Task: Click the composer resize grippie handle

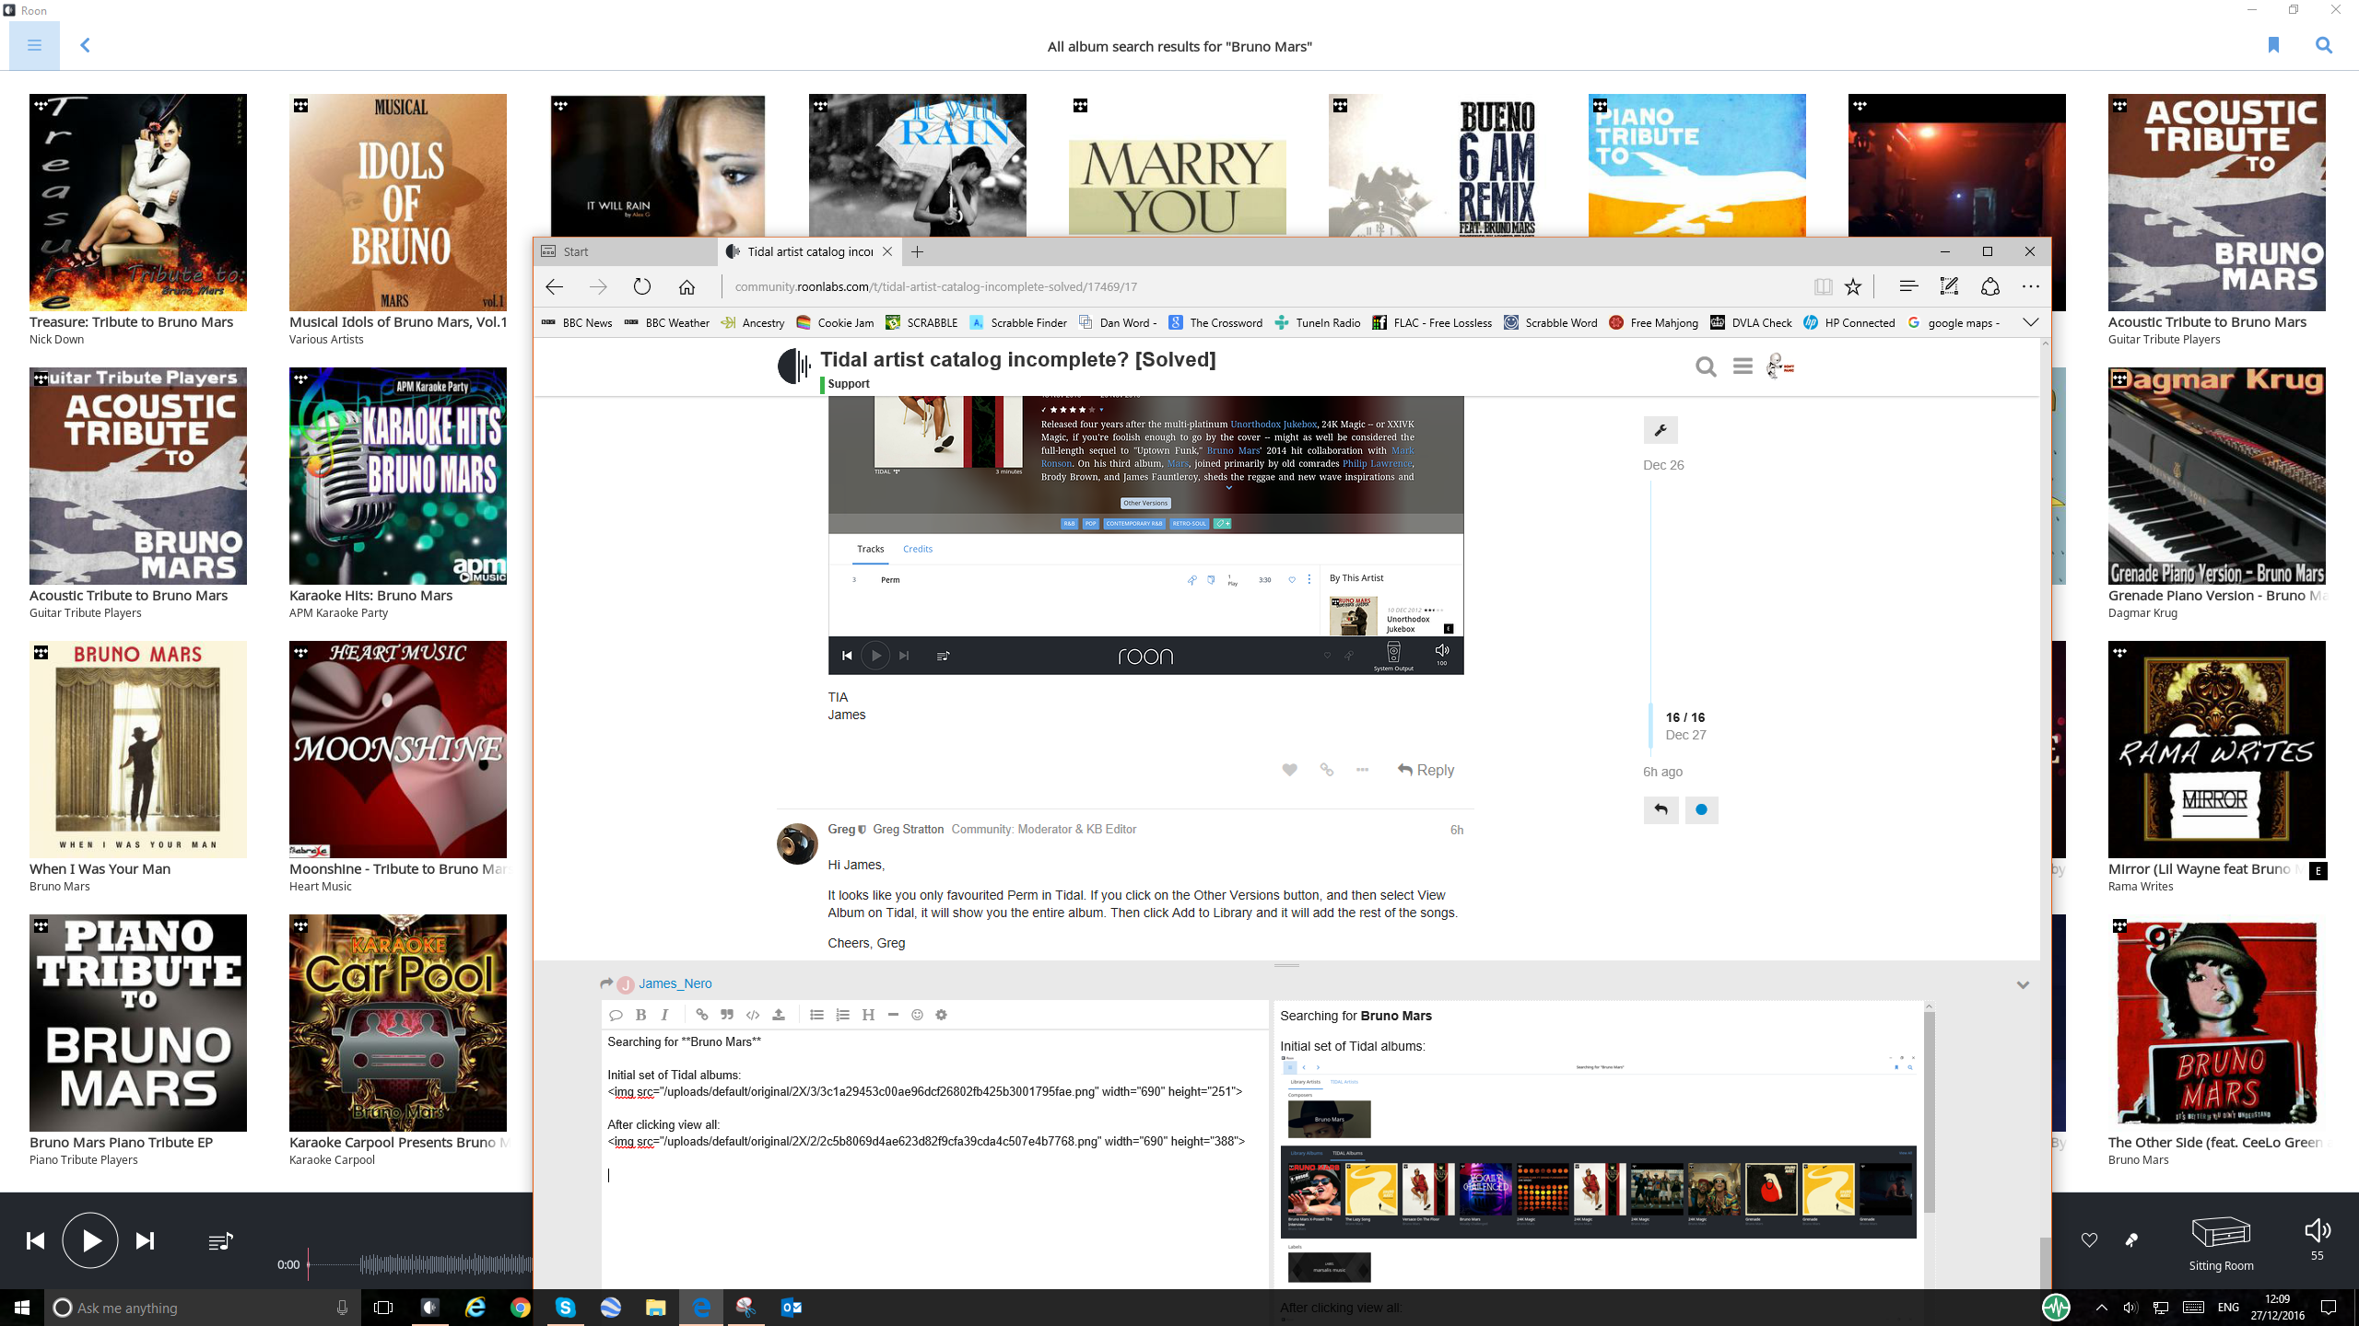Action: [x=1286, y=965]
